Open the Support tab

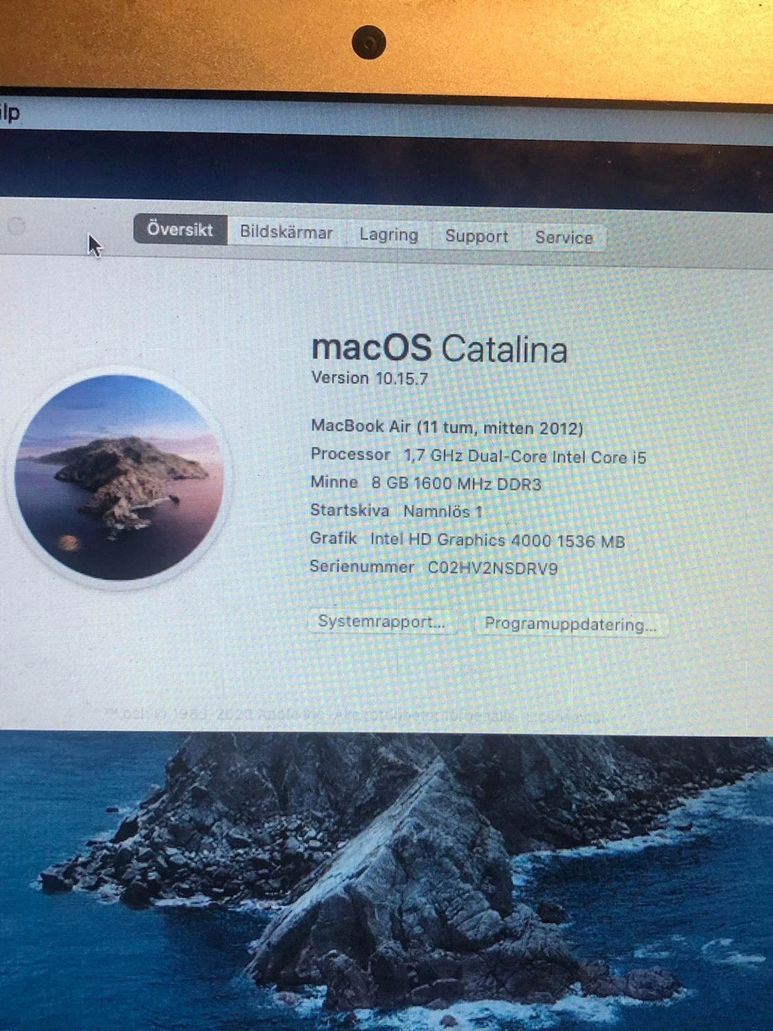(477, 236)
